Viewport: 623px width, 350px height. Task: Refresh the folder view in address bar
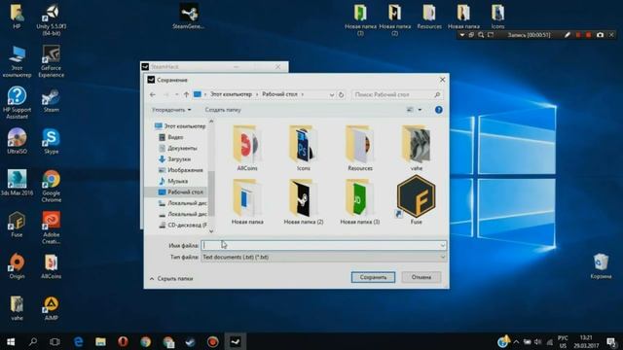(341, 95)
